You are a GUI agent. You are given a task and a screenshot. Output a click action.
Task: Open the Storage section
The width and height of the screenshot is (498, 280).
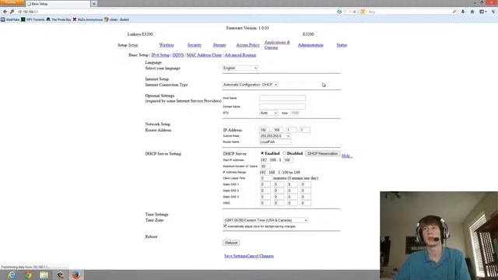(219, 45)
